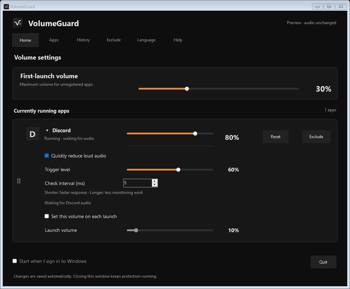Click the 30% first-launch volume value
Screen dimensions: 350x289
point(323,89)
